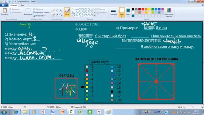Click the Crop (Обрезать) button
This screenshot has width=204, height=115.
(38, 9)
